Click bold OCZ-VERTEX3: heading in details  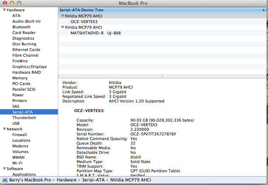(x=89, y=111)
